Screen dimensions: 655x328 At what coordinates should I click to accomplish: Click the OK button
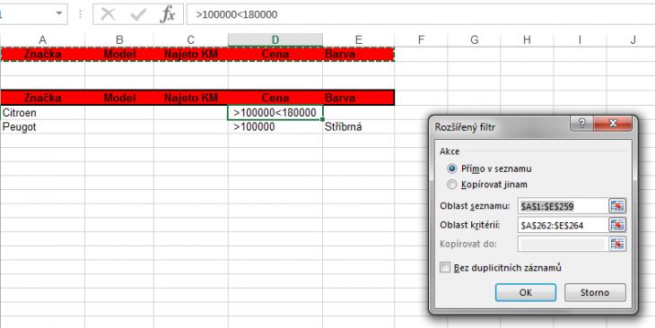pos(526,292)
